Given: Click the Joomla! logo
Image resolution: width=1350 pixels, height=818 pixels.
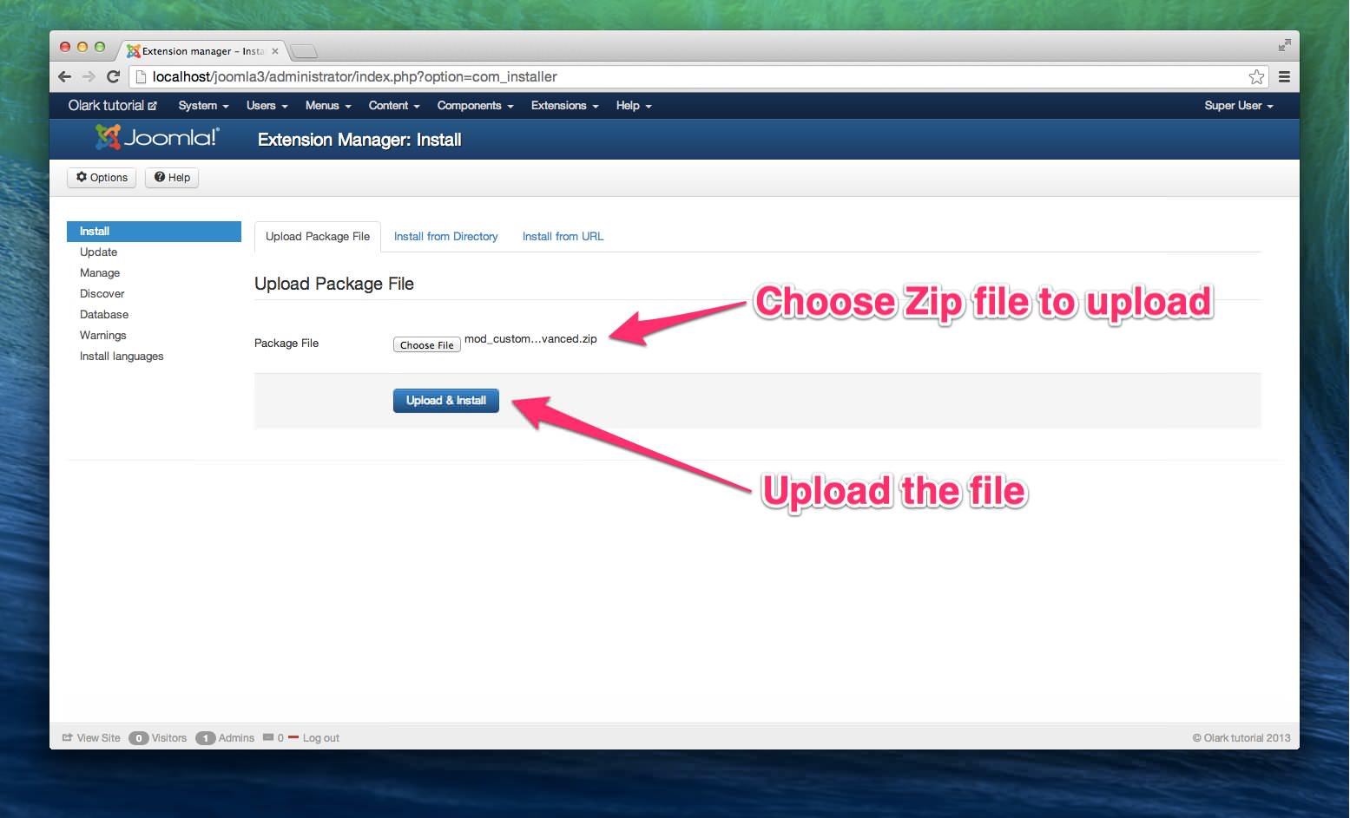Looking at the screenshot, I should (157, 138).
